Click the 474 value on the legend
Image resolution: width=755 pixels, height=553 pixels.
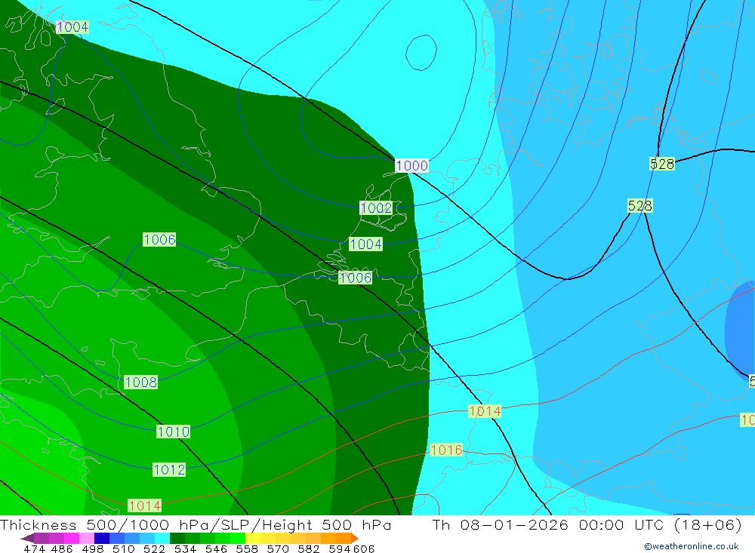[x=34, y=548]
